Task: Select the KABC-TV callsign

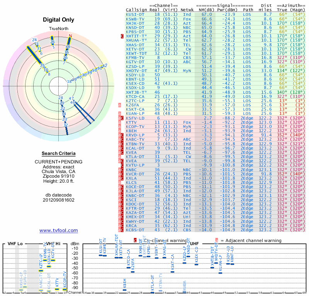Action: point(135,140)
